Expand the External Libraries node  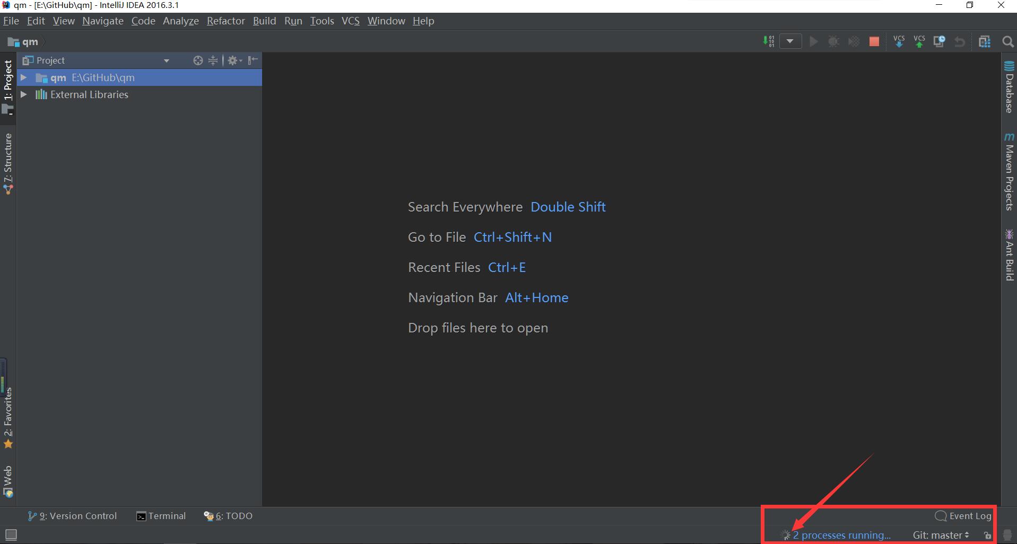tap(23, 94)
